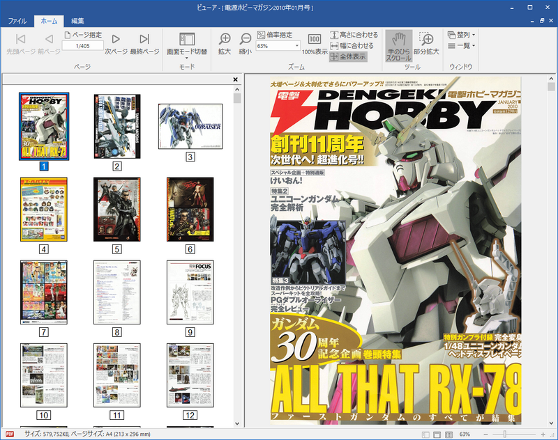Go to first page (先頭ページ)

21,44
